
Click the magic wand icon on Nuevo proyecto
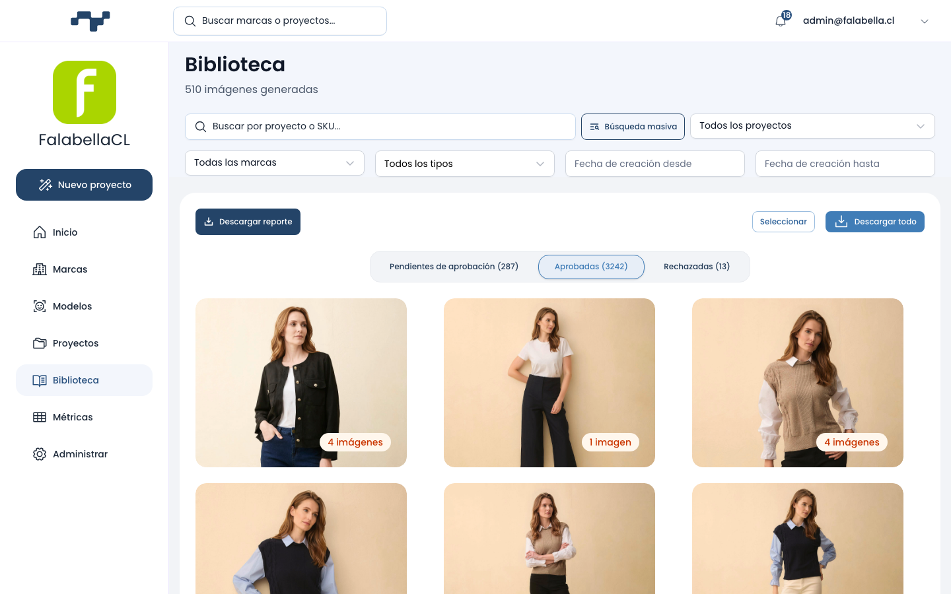tap(45, 185)
